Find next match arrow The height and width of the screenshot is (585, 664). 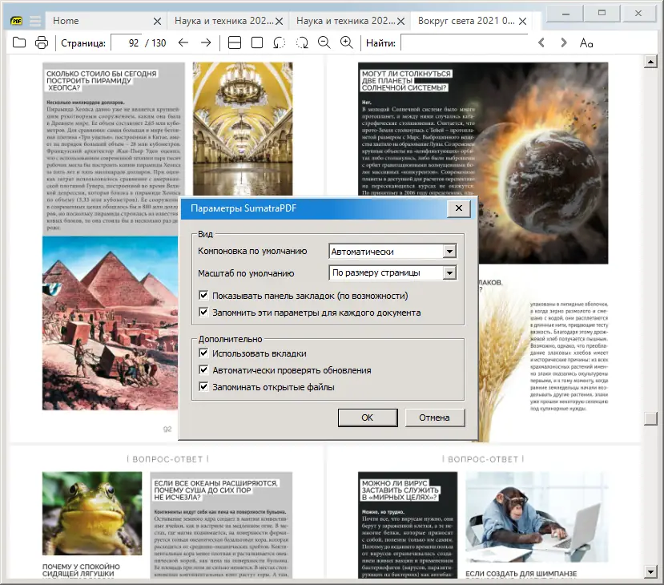coord(564,42)
